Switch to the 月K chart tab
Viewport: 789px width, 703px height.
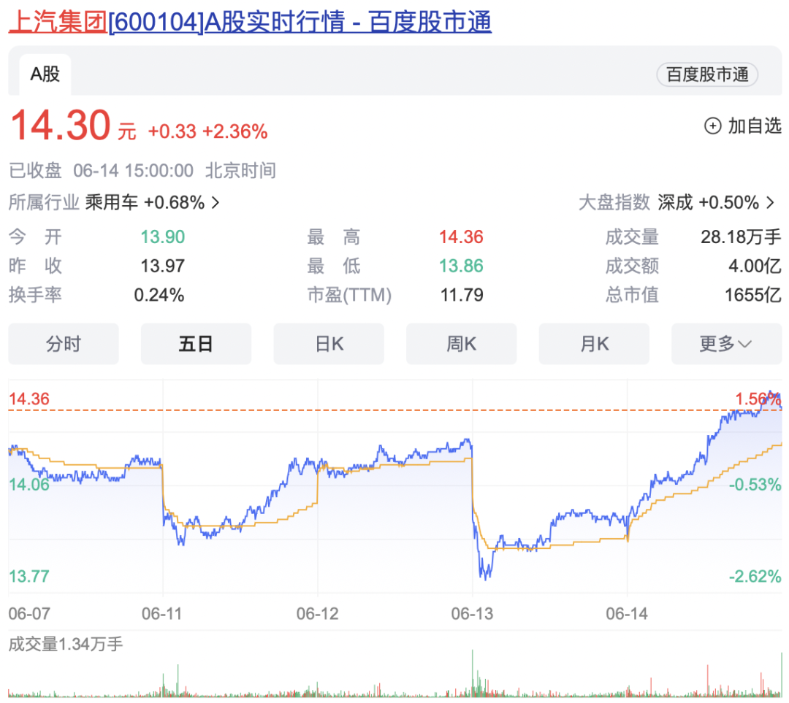click(x=594, y=344)
